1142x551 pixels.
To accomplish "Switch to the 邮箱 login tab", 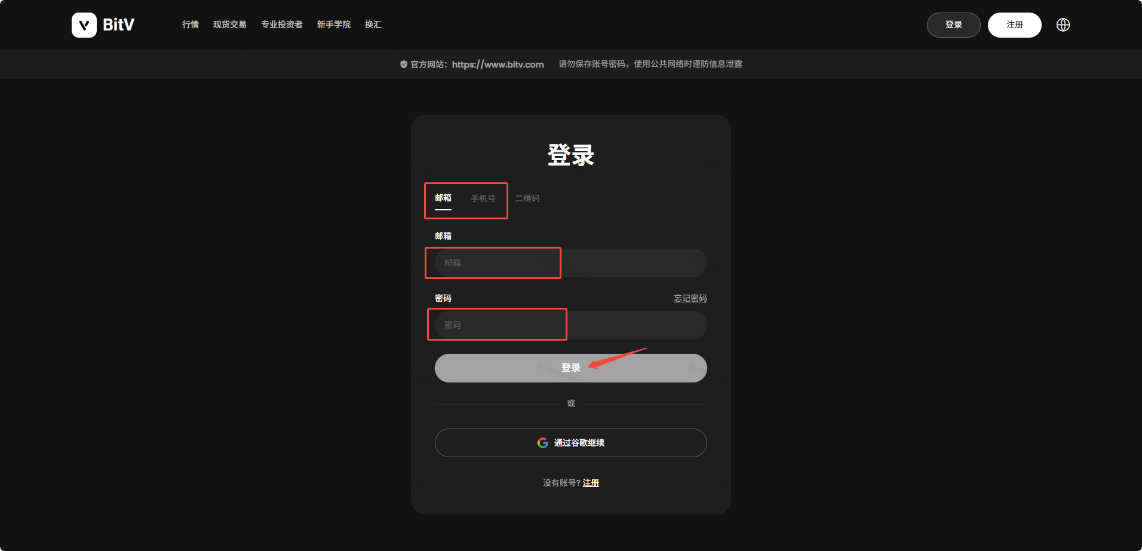I will coord(443,198).
